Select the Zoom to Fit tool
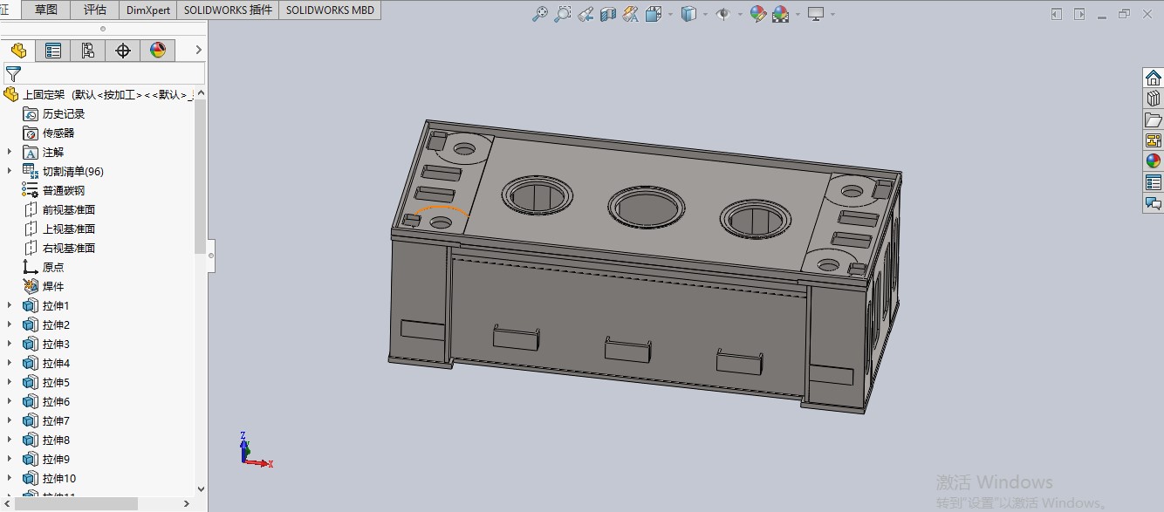This screenshot has width=1164, height=512. tap(539, 13)
